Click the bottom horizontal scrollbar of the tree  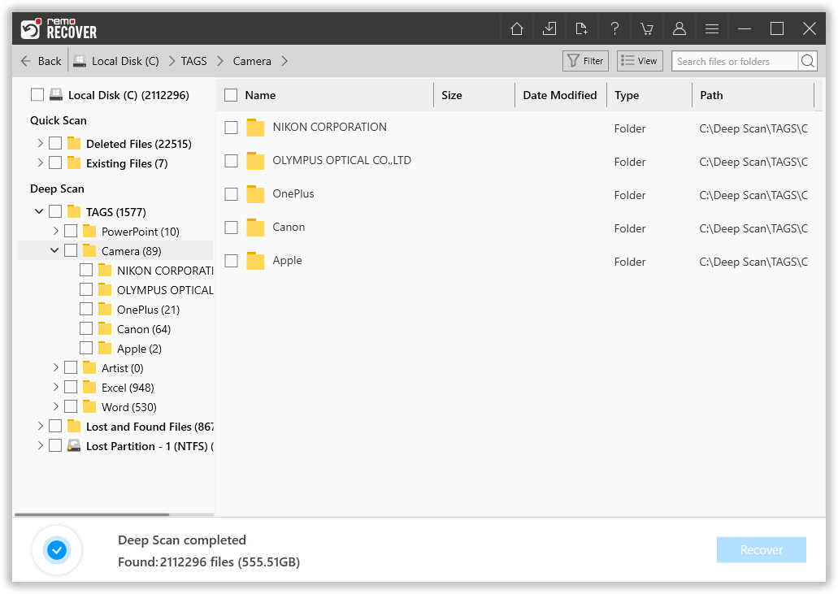click(x=89, y=514)
